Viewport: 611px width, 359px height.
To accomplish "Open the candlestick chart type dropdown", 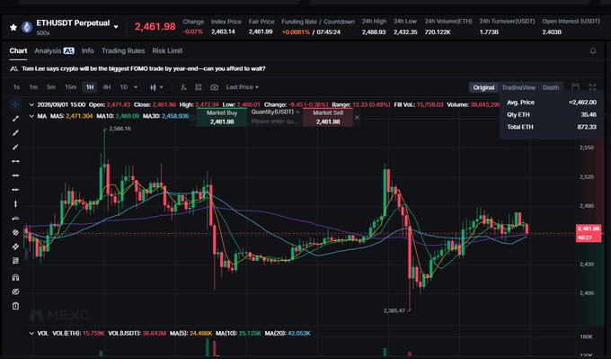I will (156, 87).
